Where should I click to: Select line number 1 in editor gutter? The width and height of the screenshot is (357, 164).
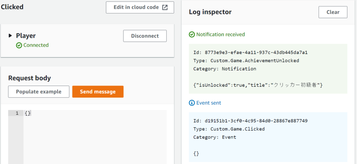coord(16,113)
